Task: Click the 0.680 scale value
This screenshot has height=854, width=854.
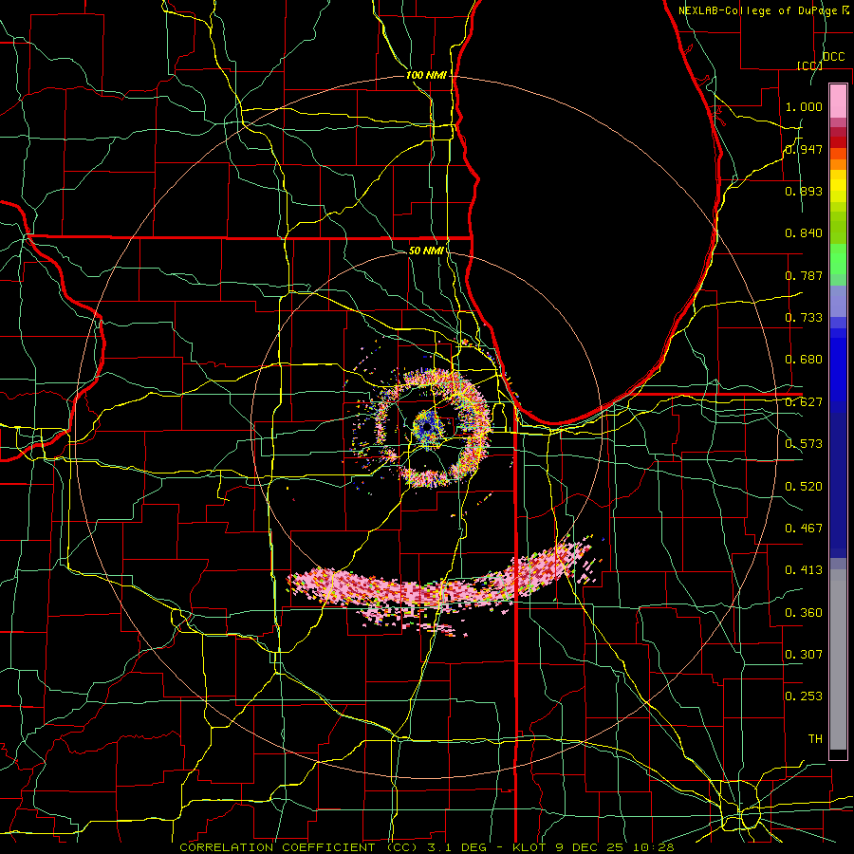Action: click(804, 360)
